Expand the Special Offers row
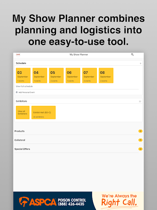 pos(78,149)
